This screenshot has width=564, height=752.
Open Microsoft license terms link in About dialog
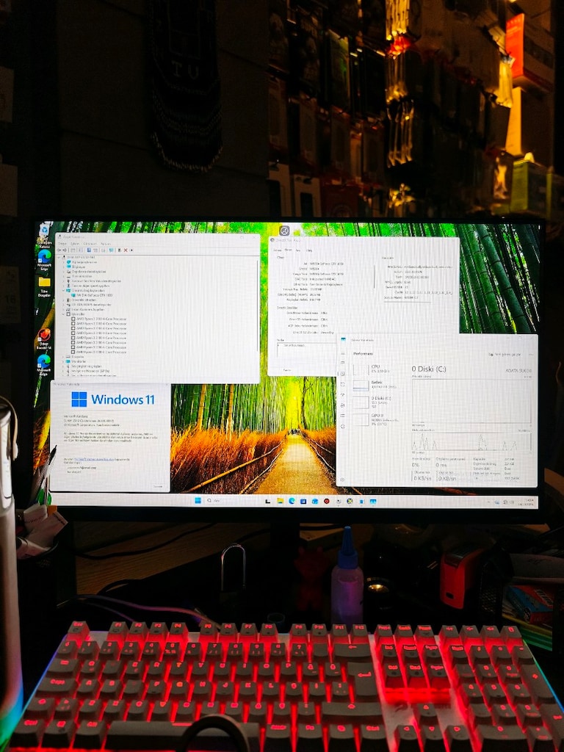[x=94, y=460]
